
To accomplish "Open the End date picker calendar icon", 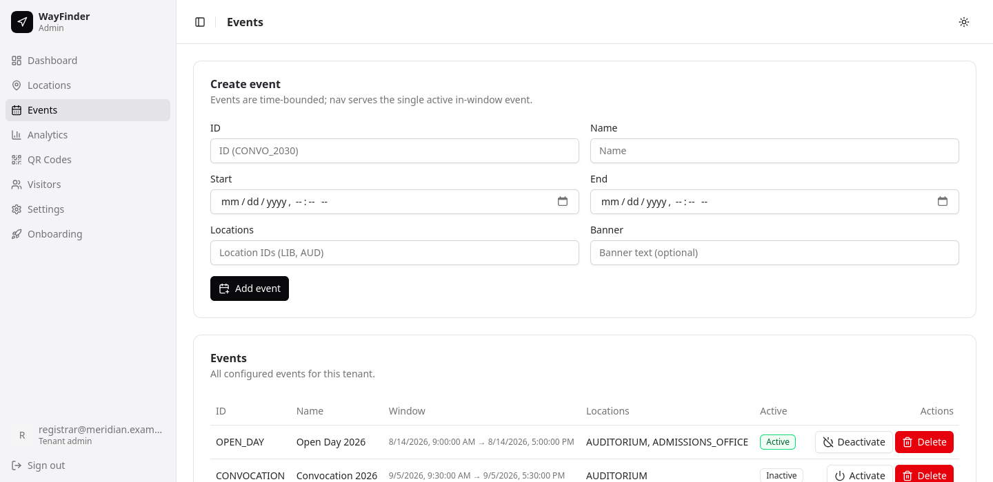I will coord(943,202).
